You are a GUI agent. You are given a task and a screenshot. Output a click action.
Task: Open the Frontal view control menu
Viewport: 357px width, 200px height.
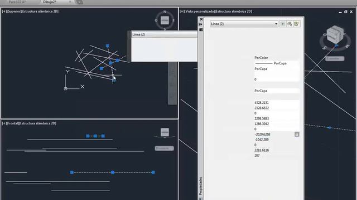pos(12,123)
